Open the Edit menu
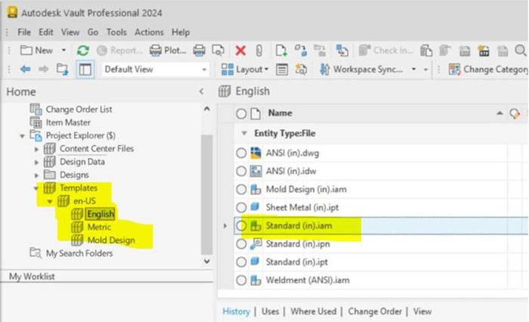529x322 pixels. point(46,32)
